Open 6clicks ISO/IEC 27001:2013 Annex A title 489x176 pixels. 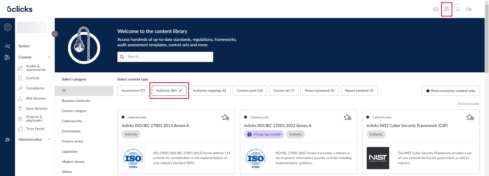point(155,126)
